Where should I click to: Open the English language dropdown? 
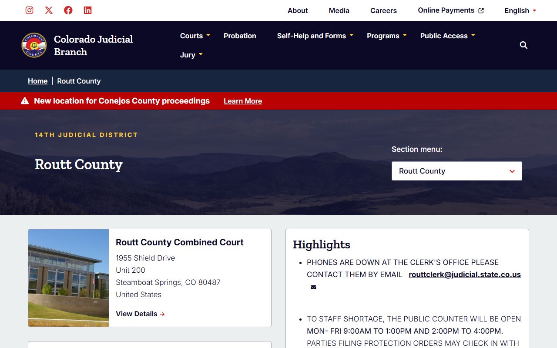tap(520, 10)
